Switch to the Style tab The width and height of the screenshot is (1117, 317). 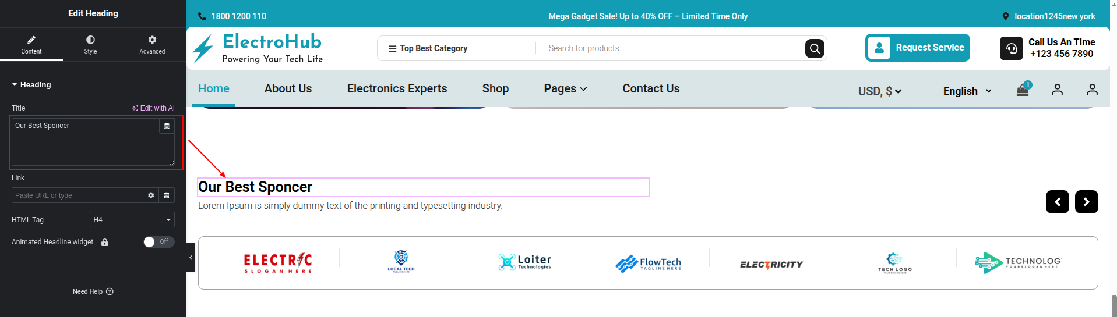pos(90,44)
